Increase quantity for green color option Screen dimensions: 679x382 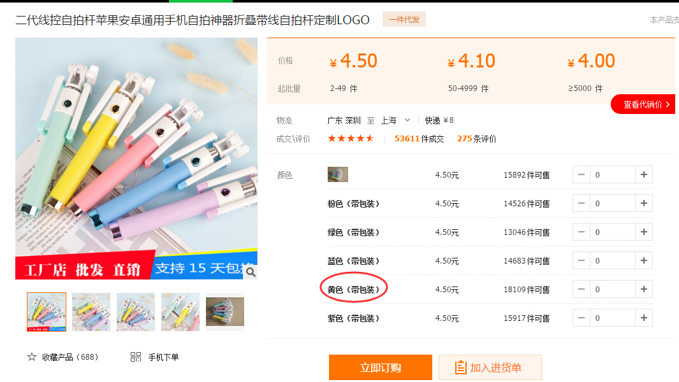[643, 232]
